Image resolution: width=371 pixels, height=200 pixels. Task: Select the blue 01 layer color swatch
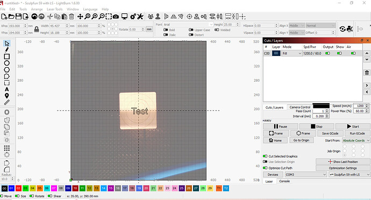[x=11, y=188]
